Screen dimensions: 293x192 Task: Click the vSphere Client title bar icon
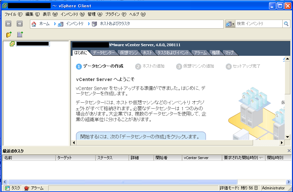(x=5, y=6)
